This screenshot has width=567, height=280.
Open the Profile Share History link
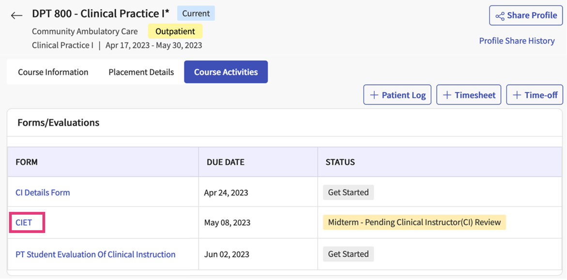pos(517,41)
